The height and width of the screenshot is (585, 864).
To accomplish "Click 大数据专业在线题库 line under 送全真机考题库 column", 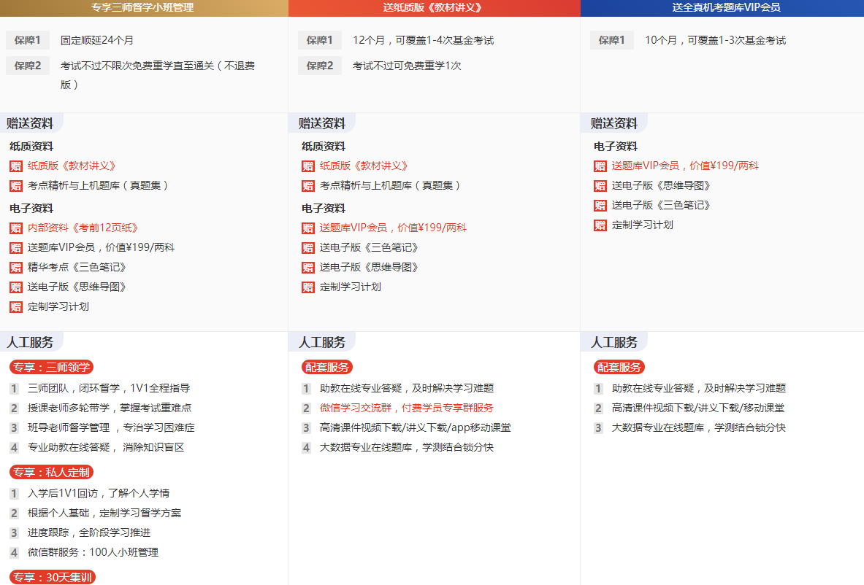I will 698,428.
